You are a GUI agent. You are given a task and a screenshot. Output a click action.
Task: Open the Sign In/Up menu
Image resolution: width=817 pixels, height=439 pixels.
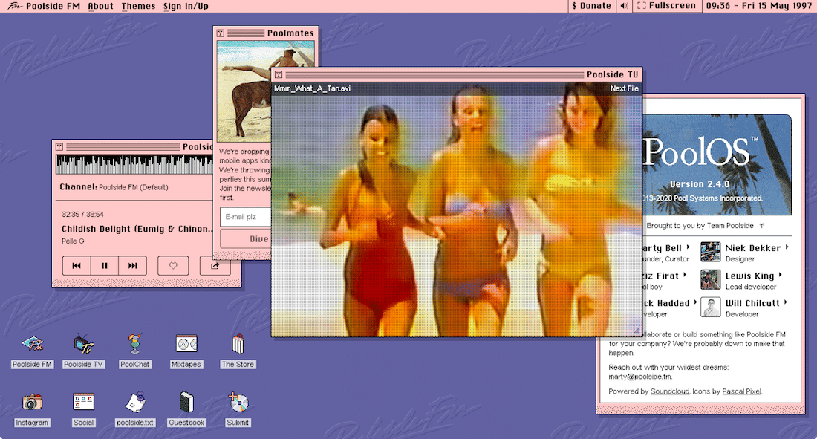tap(186, 6)
